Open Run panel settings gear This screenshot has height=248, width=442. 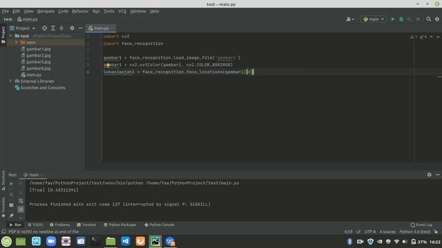(x=429, y=174)
